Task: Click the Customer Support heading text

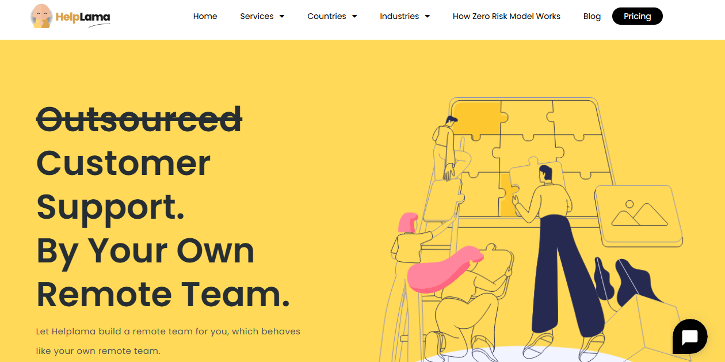Action: click(123, 185)
